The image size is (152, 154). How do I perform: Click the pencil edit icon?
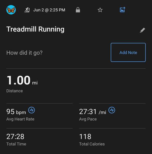pyautogui.click(x=142, y=30)
